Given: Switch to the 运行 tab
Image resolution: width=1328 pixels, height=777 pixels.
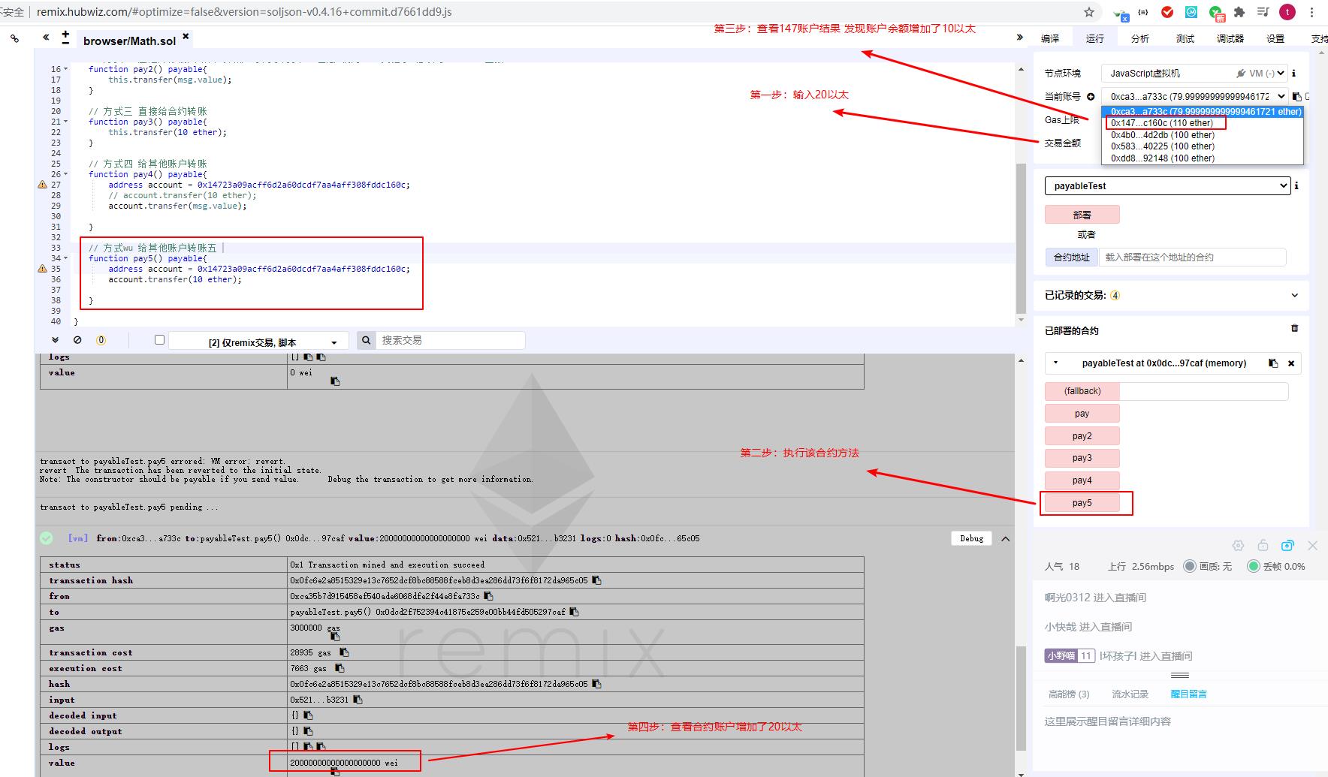Looking at the screenshot, I should pos(1095,38).
